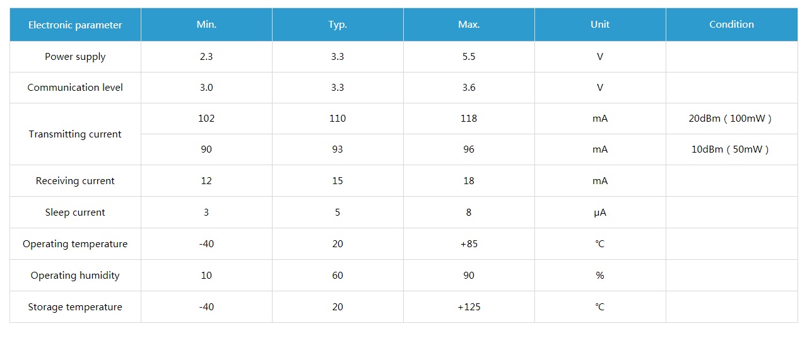Click the +125 maximum storage temperature value
This screenshot has height=338, width=807.
(469, 307)
